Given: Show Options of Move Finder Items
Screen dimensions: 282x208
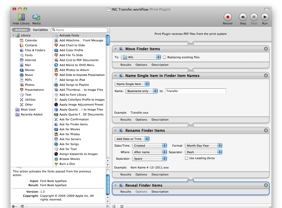Looking at the screenshot, I should click(x=141, y=65).
